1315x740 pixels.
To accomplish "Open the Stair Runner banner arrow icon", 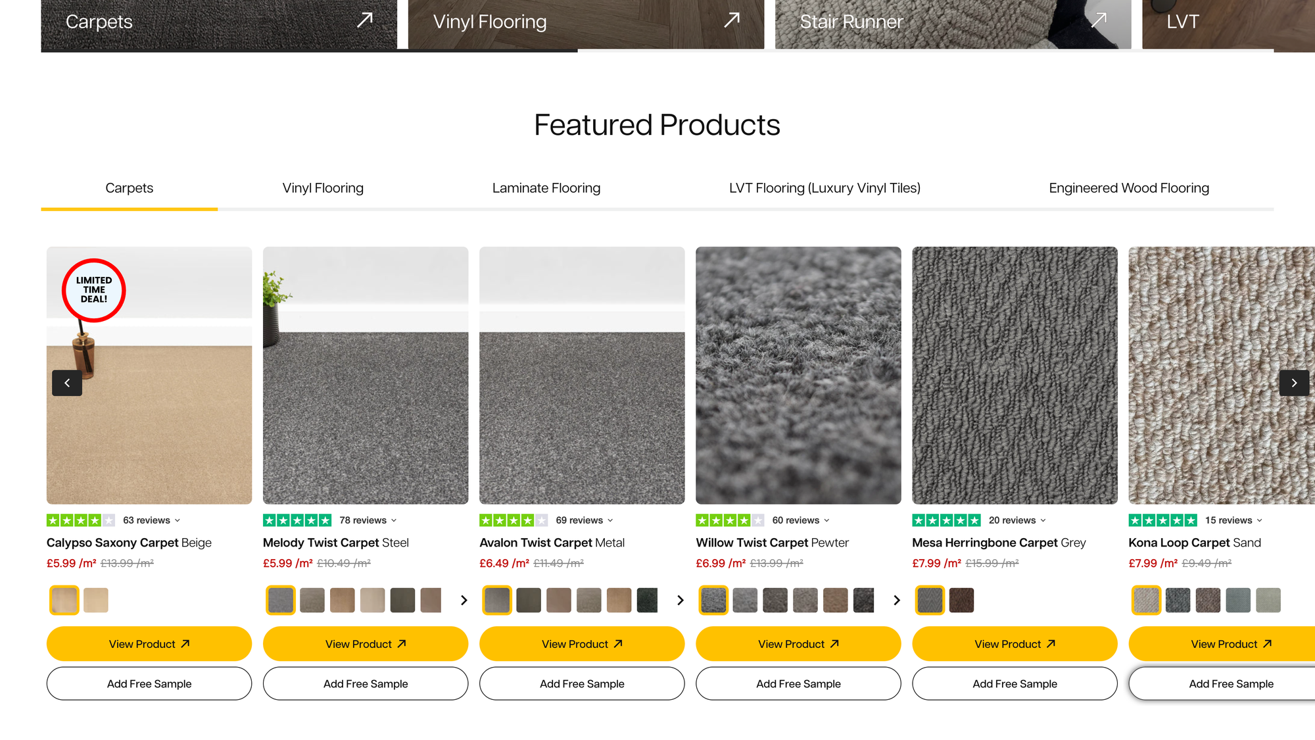I will 1099,20.
